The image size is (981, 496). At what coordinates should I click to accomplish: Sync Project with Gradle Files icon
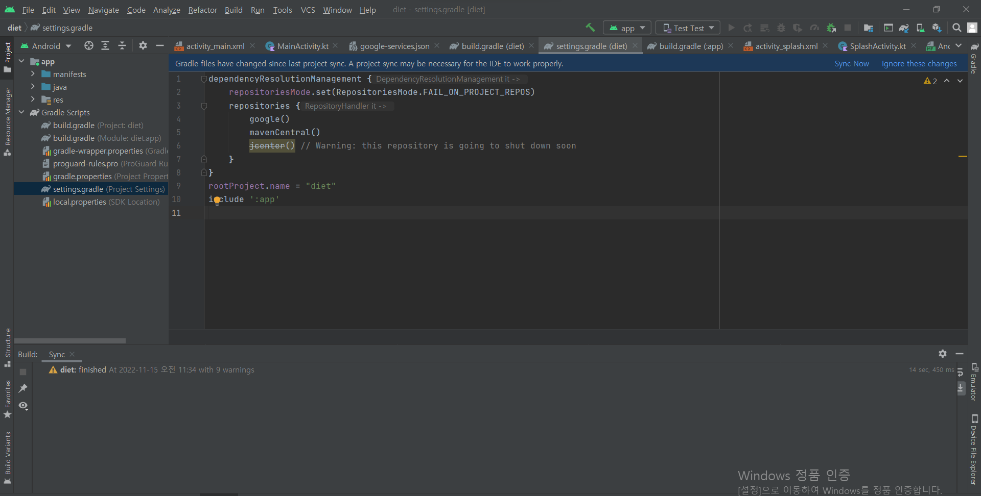pyautogui.click(x=904, y=28)
